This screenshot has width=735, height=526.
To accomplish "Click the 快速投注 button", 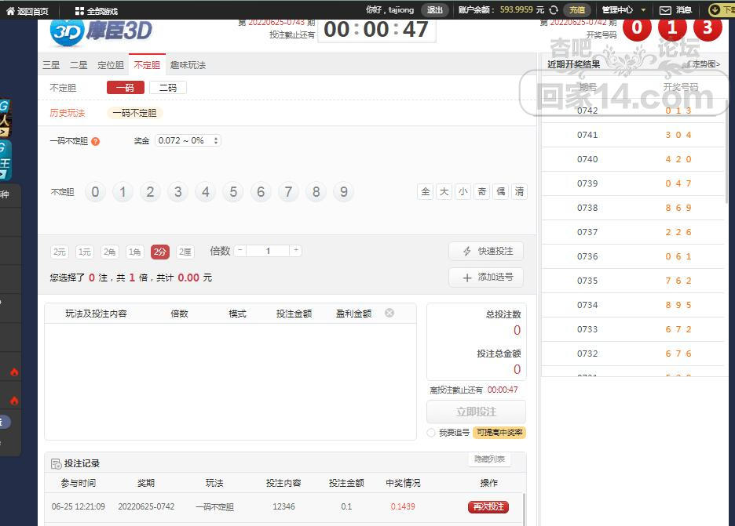I will click(486, 251).
